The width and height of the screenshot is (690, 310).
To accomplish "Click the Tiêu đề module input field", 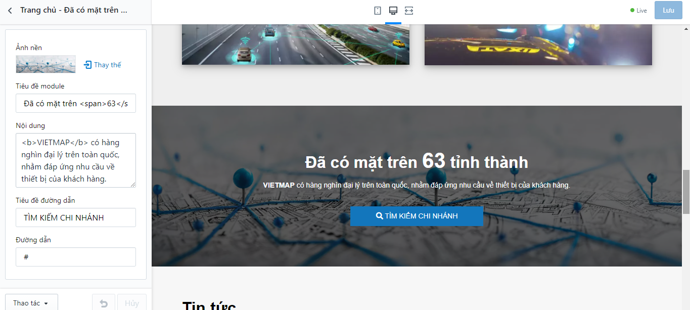I will tap(76, 103).
